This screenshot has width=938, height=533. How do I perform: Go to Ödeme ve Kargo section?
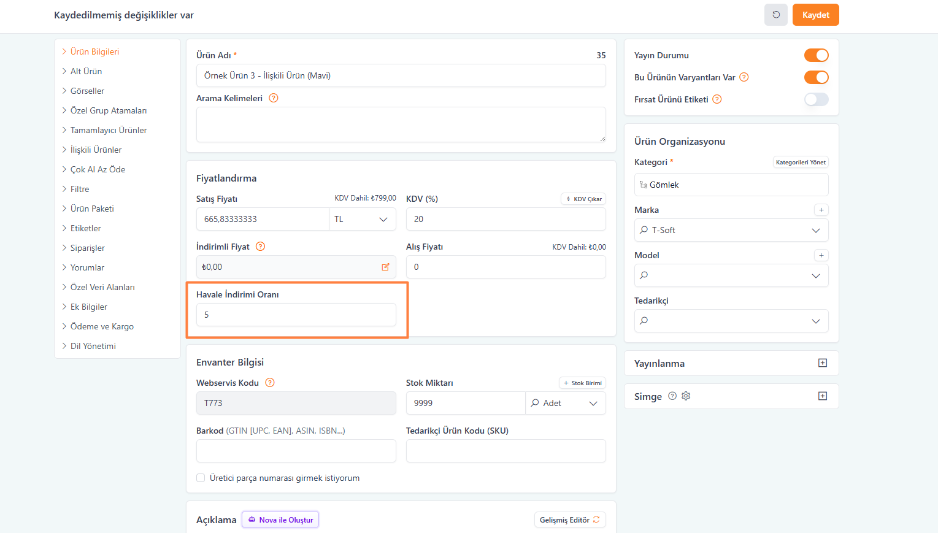[102, 326]
